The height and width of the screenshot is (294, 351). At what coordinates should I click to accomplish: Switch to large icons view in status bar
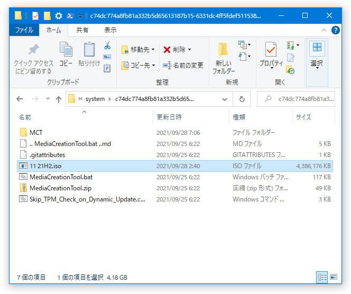pos(334,277)
